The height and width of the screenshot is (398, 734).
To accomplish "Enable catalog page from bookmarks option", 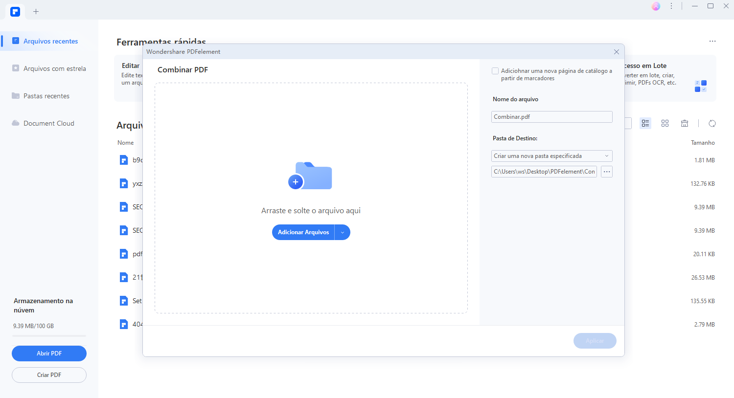I will (495, 71).
